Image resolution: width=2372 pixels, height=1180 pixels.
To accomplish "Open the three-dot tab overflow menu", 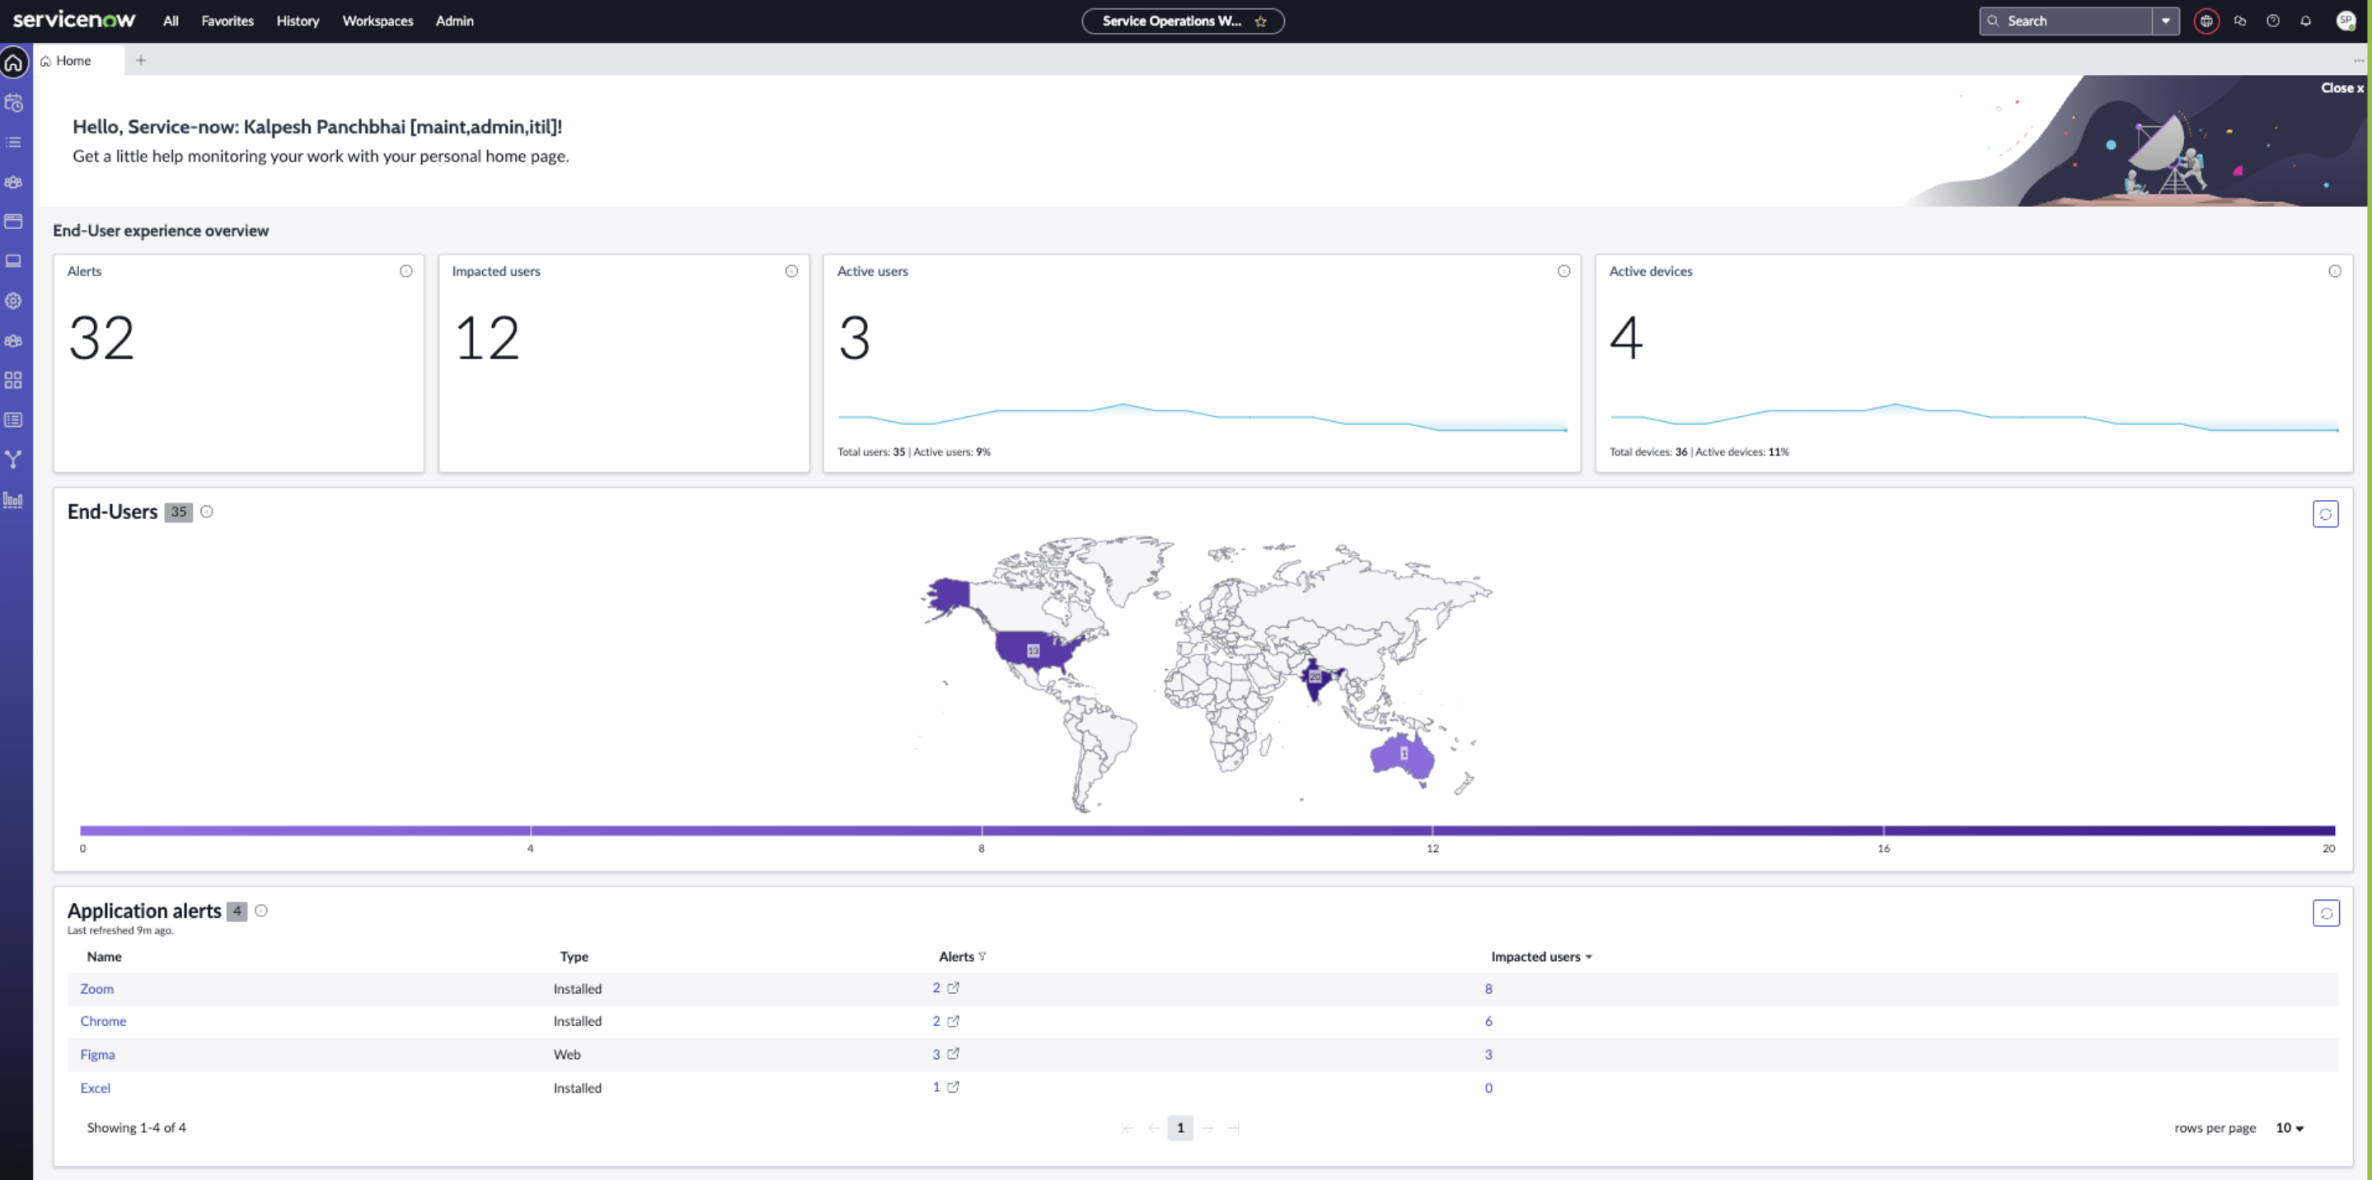I will point(2358,61).
